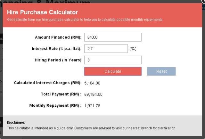Click the Disclaimer heading
205x139 pixels.
[x=16, y=122]
